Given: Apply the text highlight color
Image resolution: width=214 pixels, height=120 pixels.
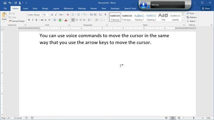Looking at the screenshot, I should click(60, 20).
